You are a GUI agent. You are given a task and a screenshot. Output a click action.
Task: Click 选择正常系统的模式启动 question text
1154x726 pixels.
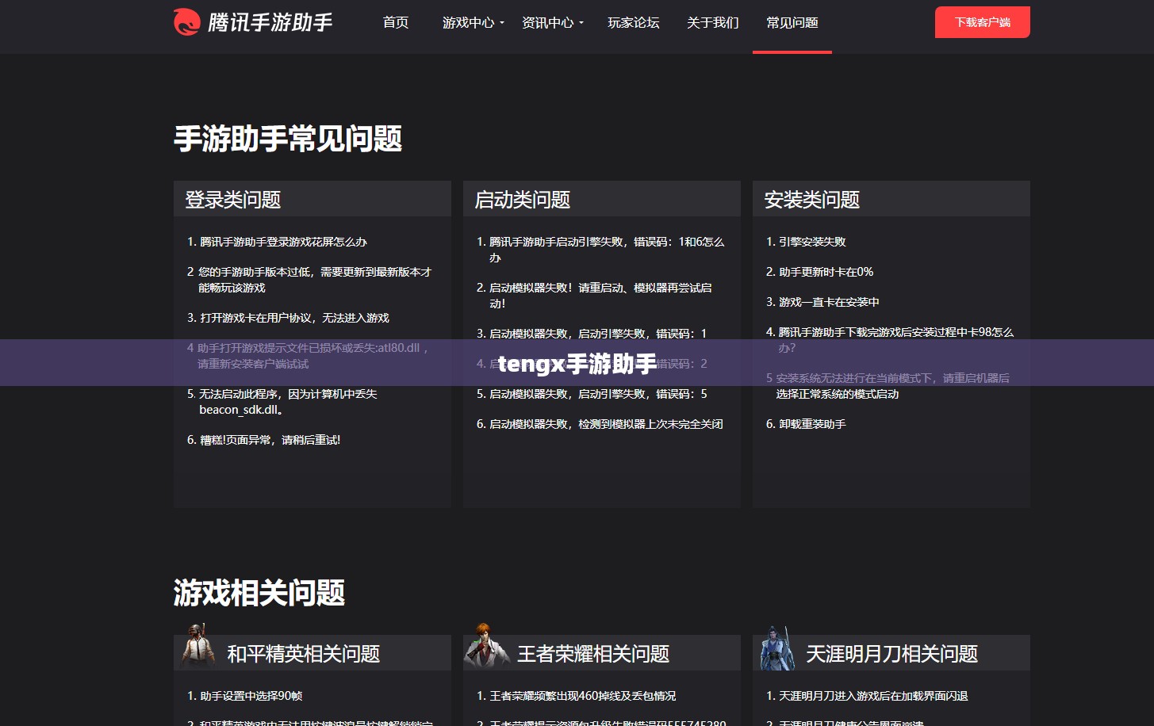click(838, 394)
